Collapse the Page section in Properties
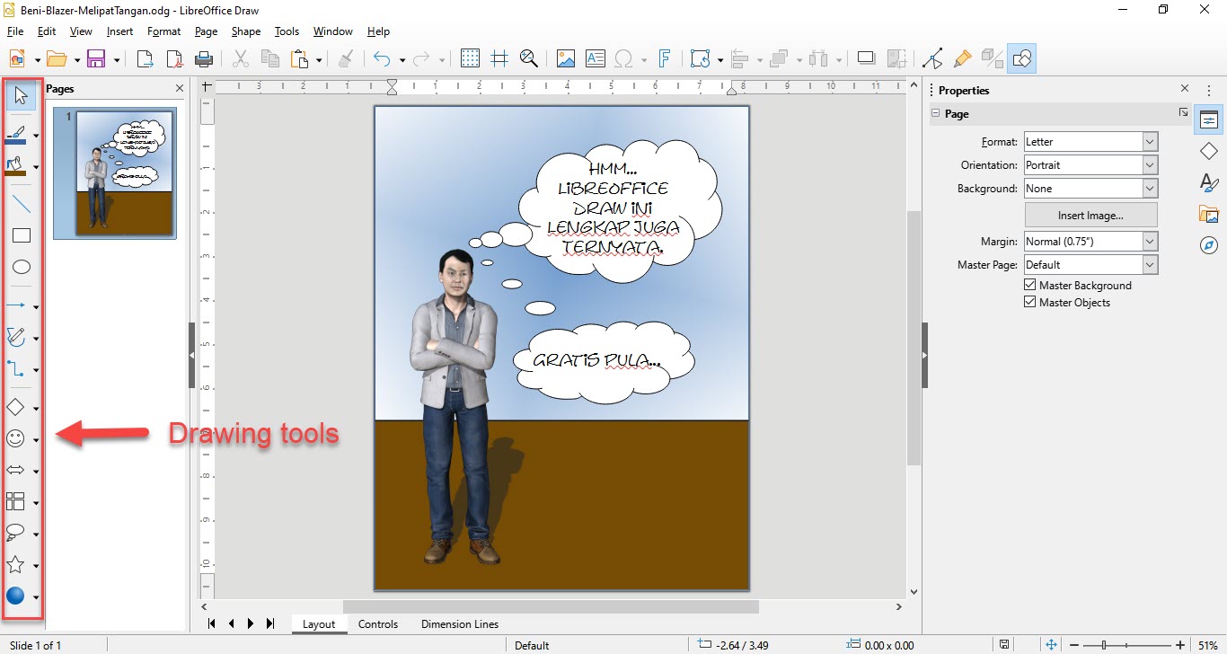 coord(935,114)
